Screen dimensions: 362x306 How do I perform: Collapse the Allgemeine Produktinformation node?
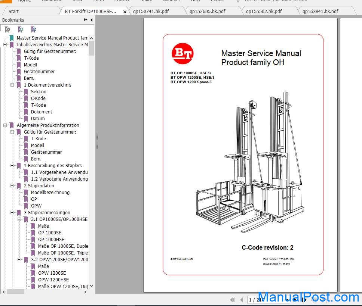(x=5, y=125)
